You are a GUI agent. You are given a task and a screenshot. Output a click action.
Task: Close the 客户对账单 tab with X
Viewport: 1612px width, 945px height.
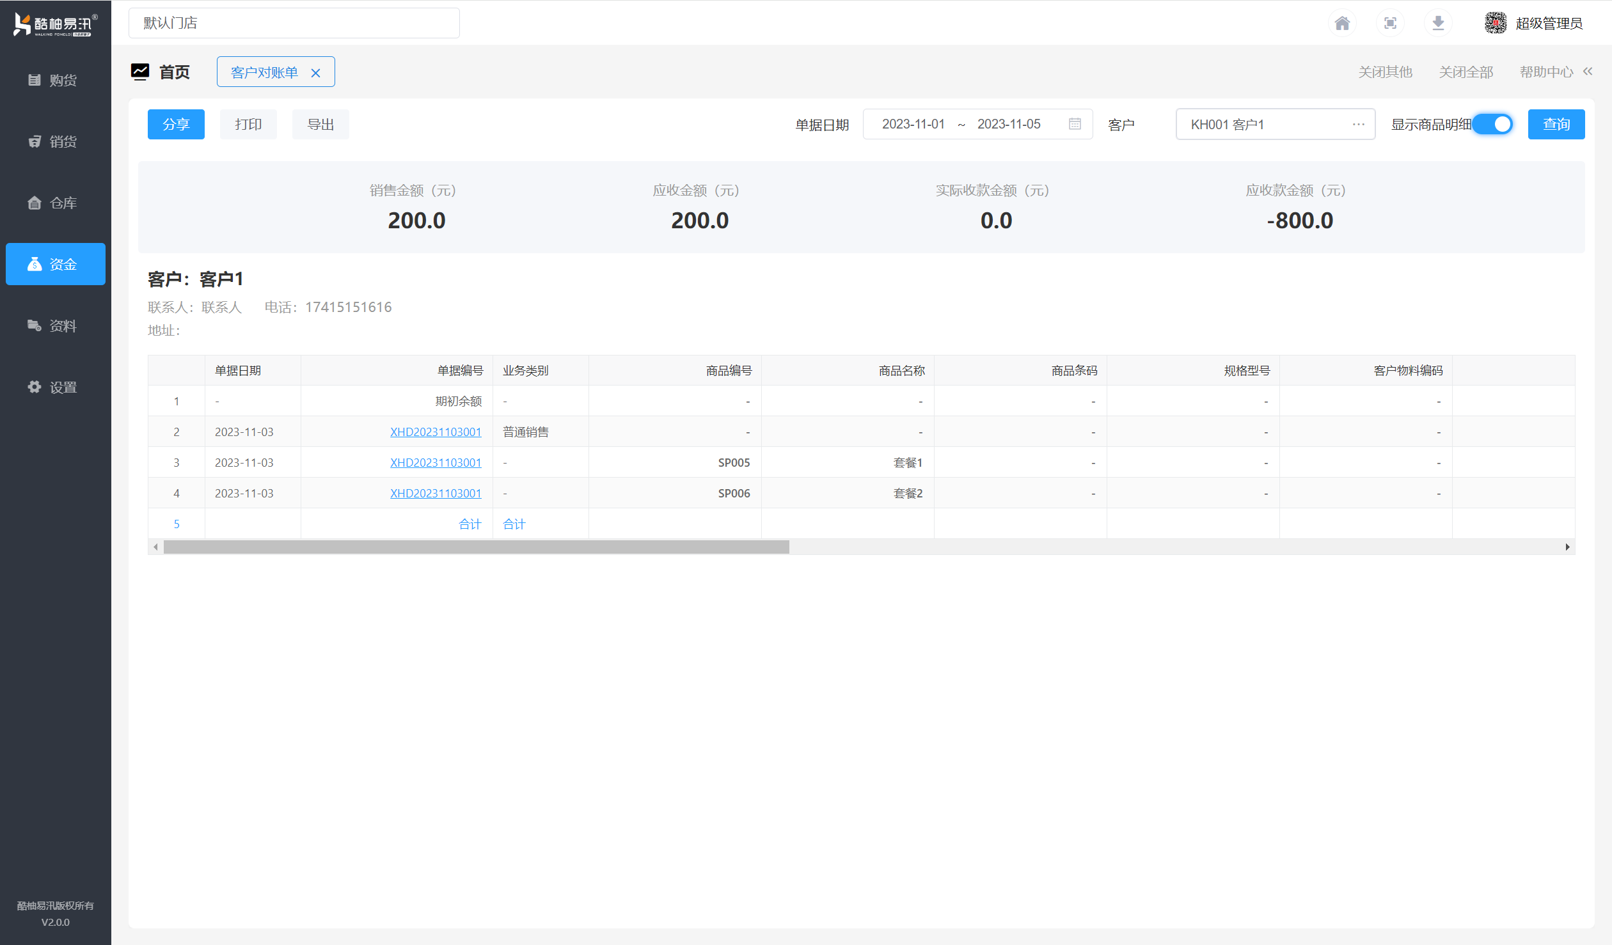tap(315, 73)
